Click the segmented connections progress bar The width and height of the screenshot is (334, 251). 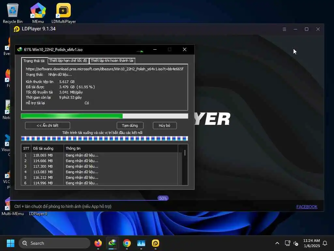[104, 139]
